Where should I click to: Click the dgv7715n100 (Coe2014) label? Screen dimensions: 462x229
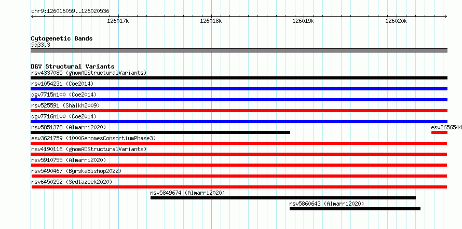pyautogui.click(x=64, y=95)
